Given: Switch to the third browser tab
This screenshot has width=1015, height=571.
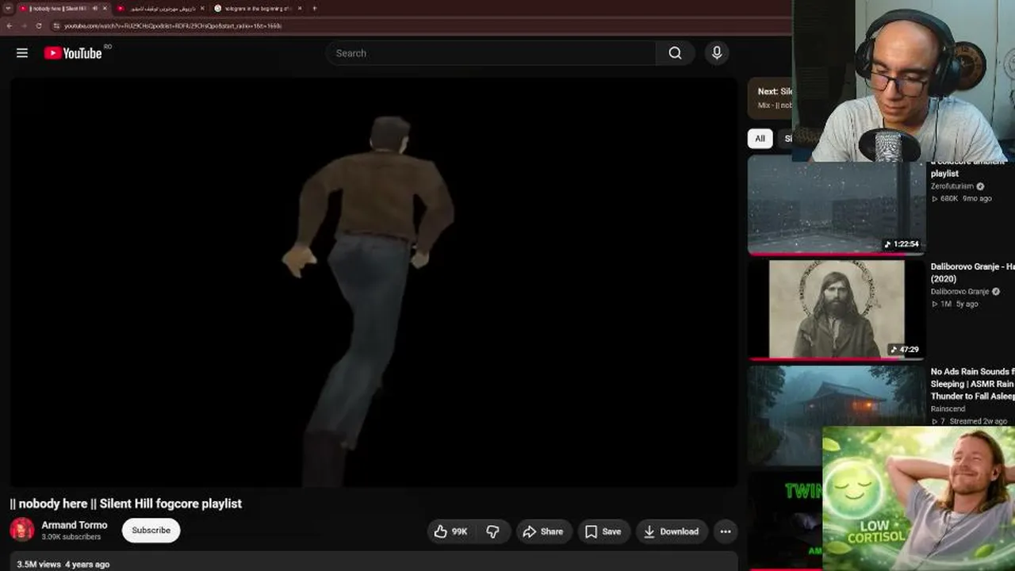Looking at the screenshot, I should coord(258,8).
